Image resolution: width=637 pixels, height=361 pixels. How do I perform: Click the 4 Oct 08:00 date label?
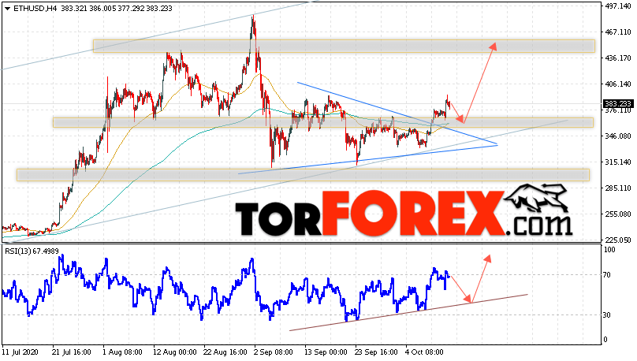(424, 352)
